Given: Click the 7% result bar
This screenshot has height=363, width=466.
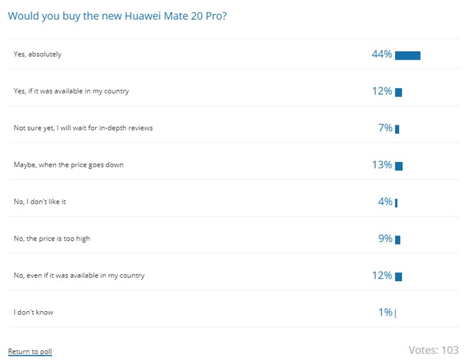Looking at the screenshot, I should point(397,129).
